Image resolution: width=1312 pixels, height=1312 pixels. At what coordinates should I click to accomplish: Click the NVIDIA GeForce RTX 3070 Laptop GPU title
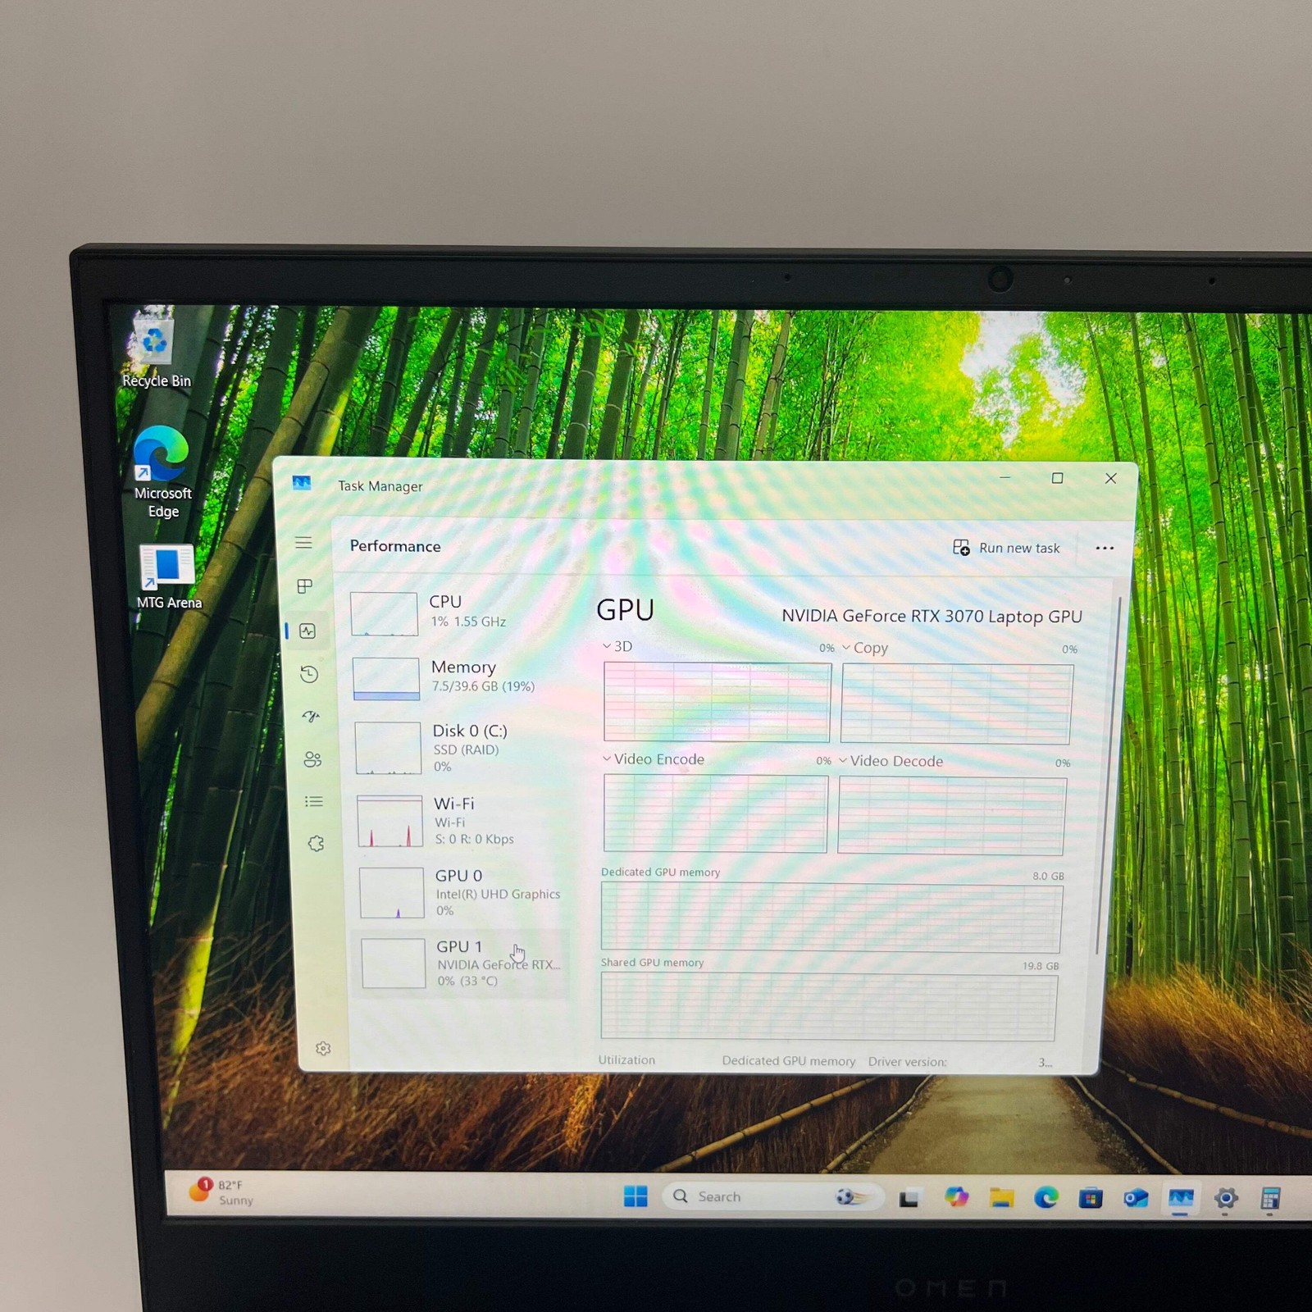[x=932, y=616]
